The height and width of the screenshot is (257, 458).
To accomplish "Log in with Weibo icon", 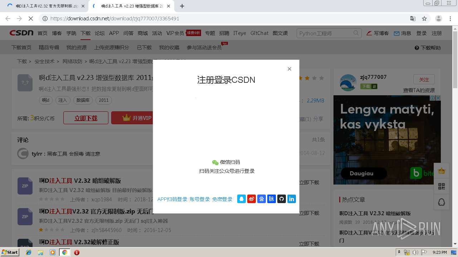I will tap(252, 199).
